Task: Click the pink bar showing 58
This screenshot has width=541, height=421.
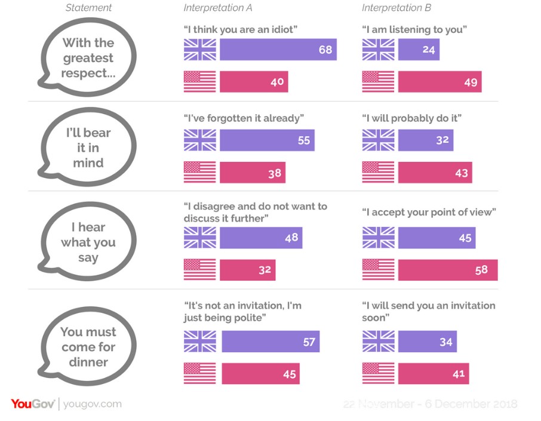Action: (x=447, y=269)
